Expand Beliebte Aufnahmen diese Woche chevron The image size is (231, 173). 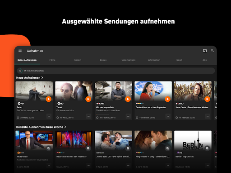tap(65, 127)
